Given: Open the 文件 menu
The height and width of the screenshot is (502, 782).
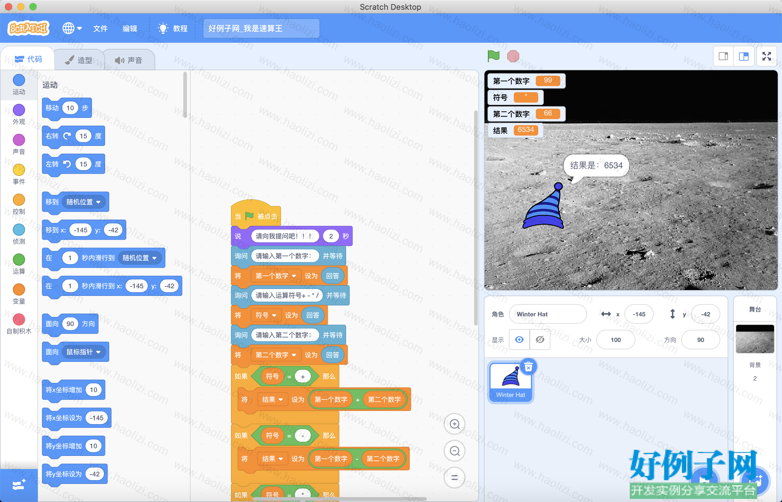Looking at the screenshot, I should [x=100, y=28].
